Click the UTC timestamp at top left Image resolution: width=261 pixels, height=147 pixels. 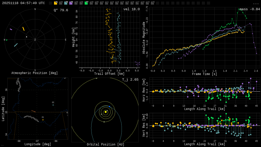(23, 3)
